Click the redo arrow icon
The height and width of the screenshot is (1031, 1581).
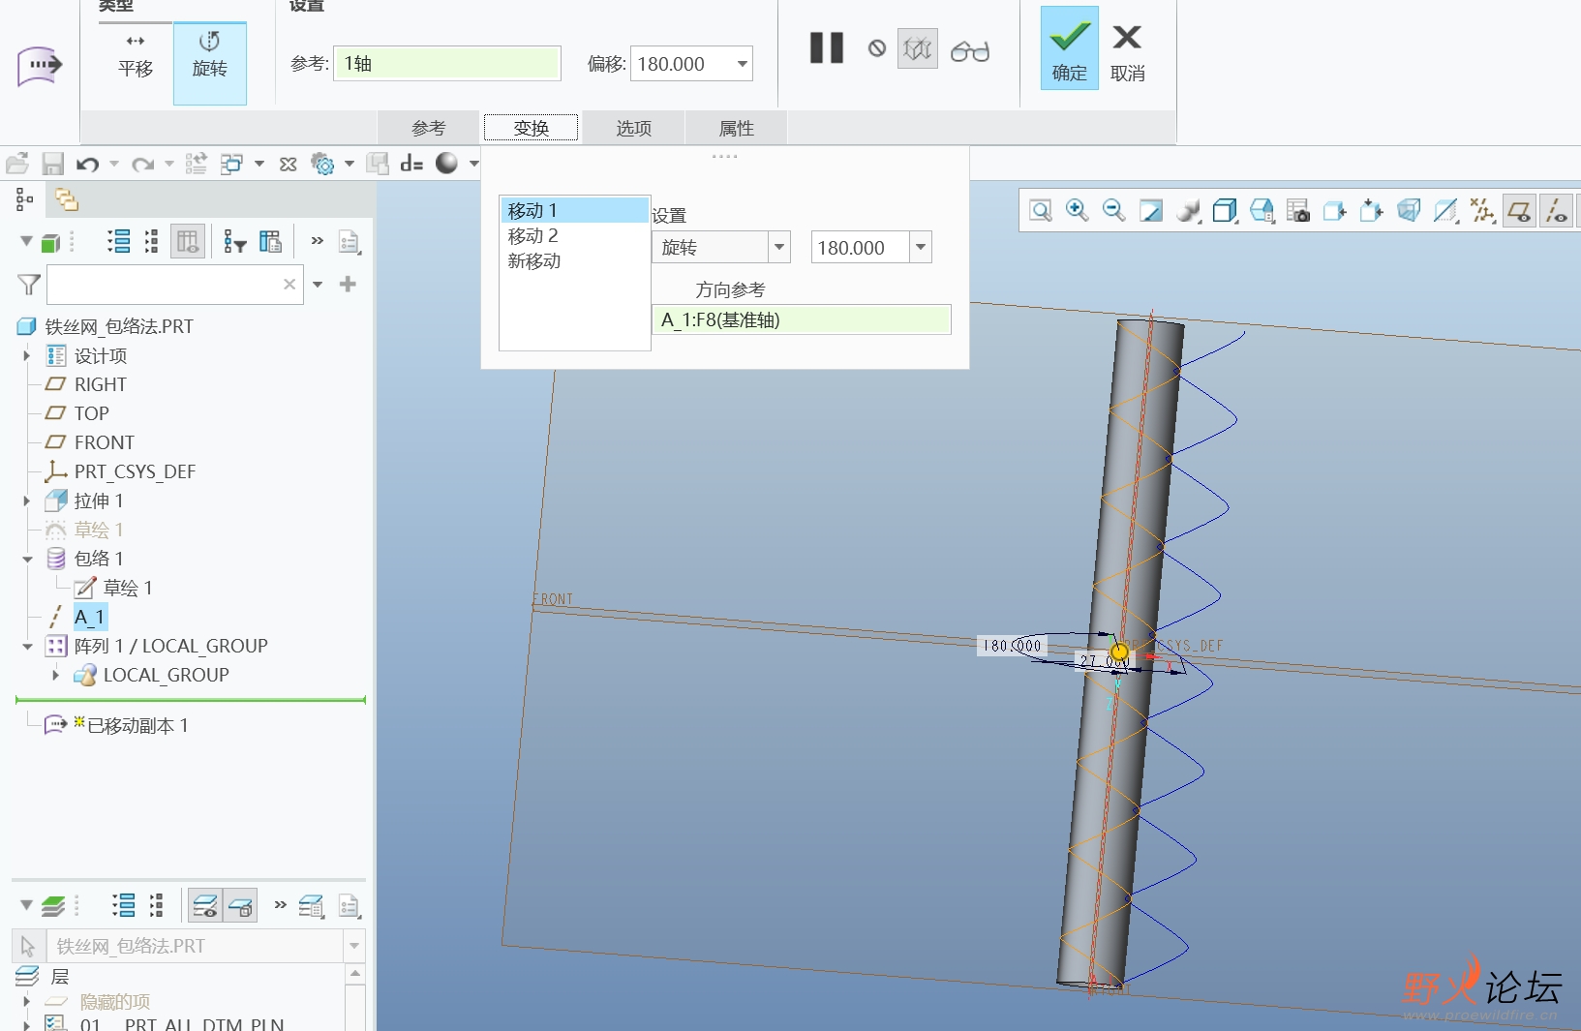pyautogui.click(x=143, y=164)
